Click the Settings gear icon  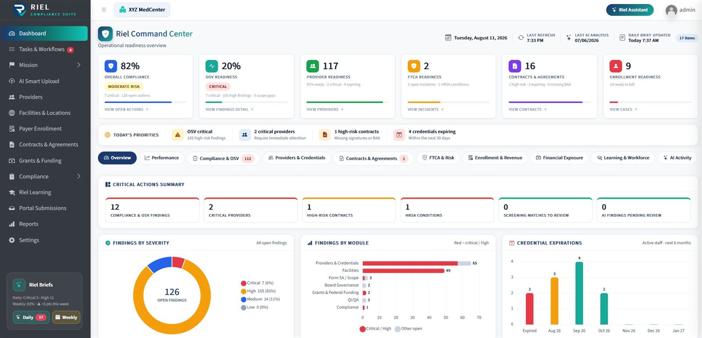12,240
